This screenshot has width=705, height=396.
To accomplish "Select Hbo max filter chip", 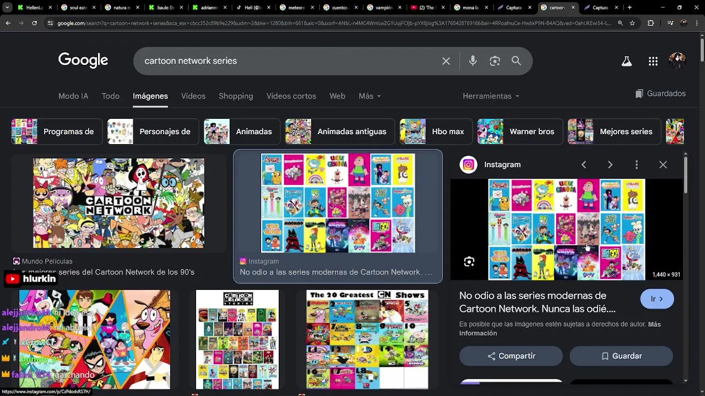I will [436, 131].
